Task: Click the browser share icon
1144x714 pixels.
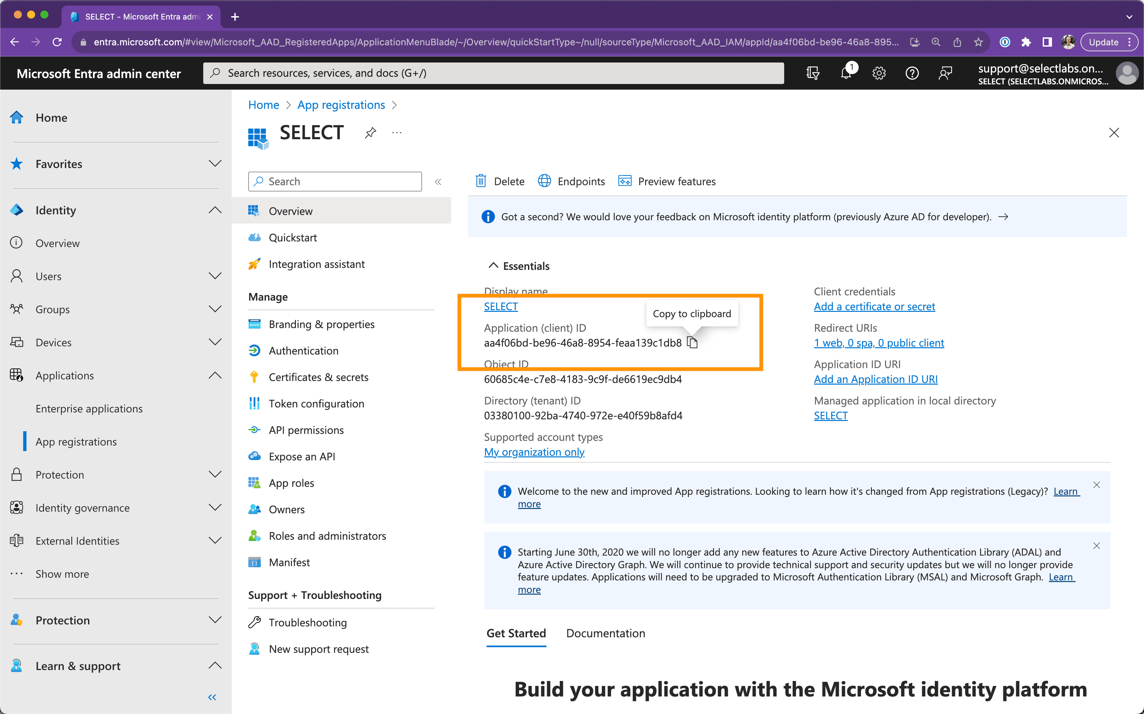Action: [957, 42]
